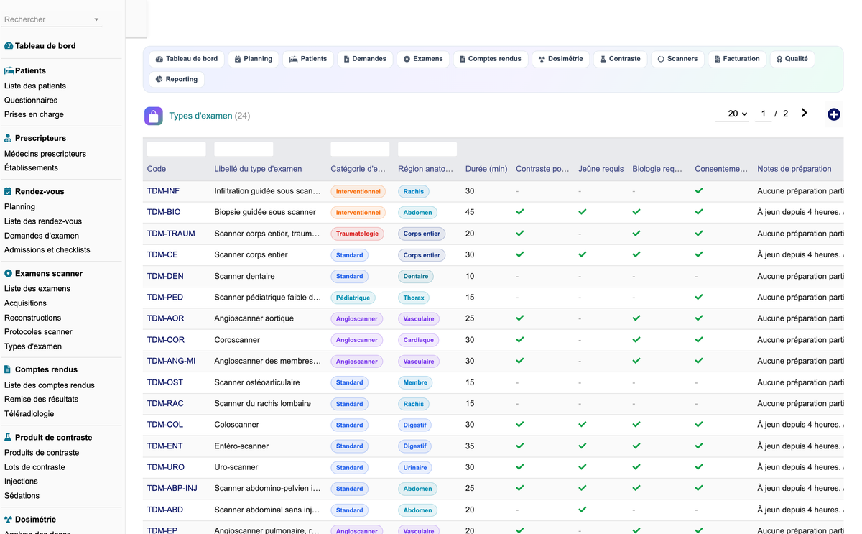The height and width of the screenshot is (534, 862).
Task: Open the Tableau de bord sidebar icon
Action: click(x=9, y=46)
